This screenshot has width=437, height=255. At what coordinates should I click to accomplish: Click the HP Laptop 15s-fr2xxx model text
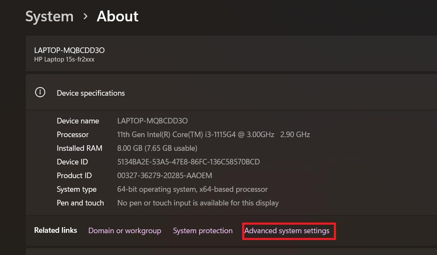click(x=64, y=59)
